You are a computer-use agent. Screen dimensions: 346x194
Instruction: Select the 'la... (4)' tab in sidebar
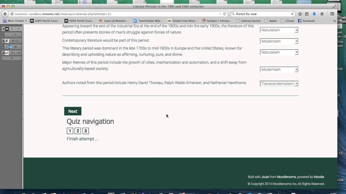tap(11, 53)
